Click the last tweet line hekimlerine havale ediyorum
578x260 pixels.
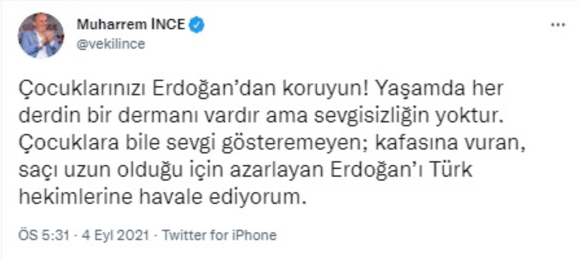163,199
